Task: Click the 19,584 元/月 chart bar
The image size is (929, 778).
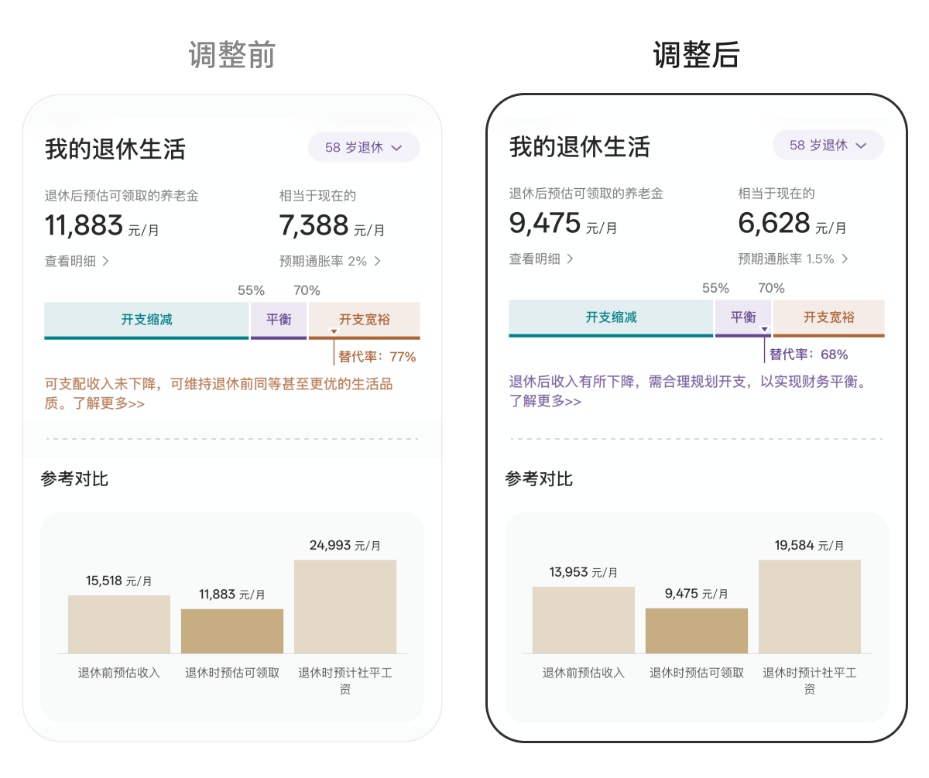Action: 810,606
